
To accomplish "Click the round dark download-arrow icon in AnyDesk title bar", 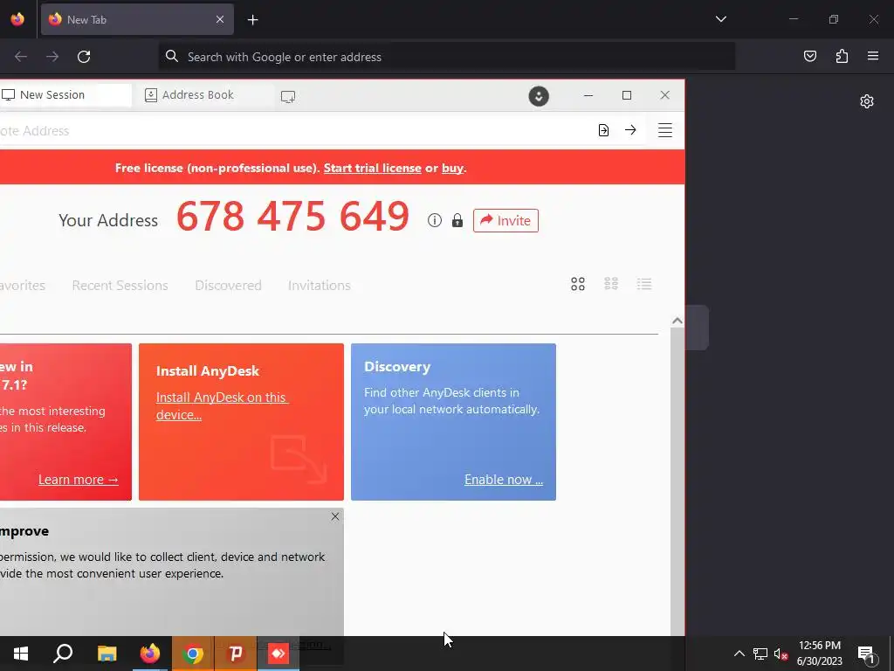I will (538, 96).
